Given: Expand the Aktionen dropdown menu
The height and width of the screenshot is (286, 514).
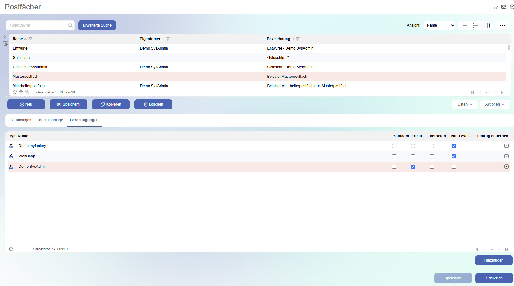Looking at the screenshot, I should coord(495,104).
